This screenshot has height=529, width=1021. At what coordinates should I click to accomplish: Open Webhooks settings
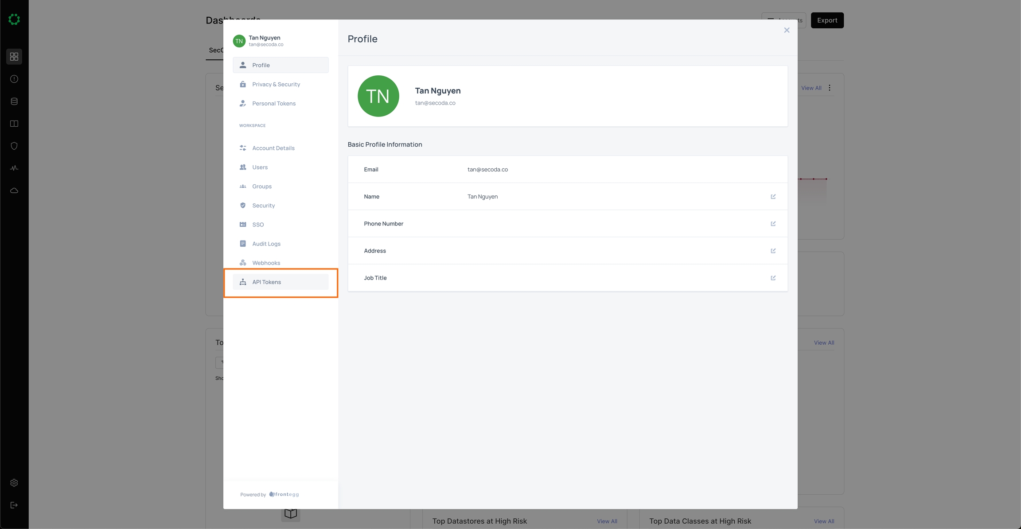click(266, 263)
